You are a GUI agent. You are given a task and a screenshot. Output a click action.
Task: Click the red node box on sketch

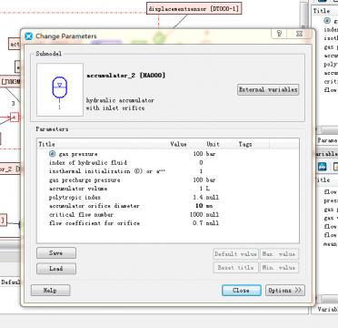[x=15, y=117]
